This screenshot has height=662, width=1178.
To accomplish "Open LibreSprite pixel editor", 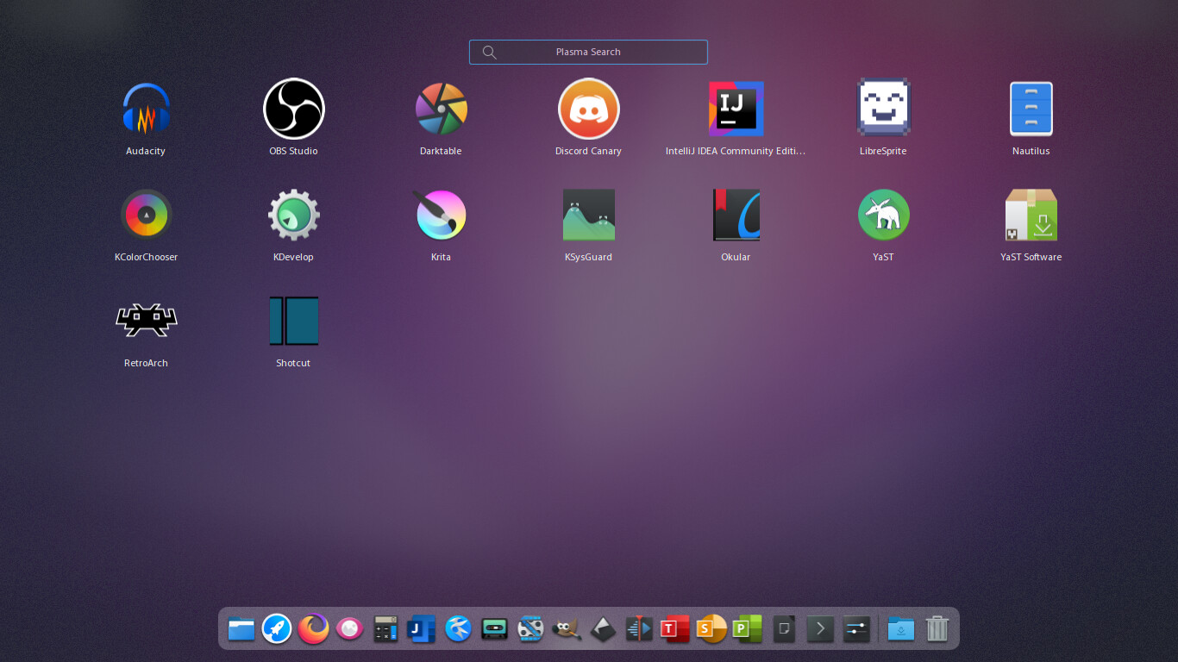I will click(x=883, y=109).
